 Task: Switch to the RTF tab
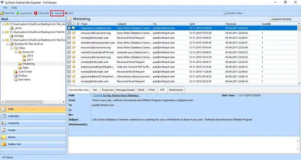163,90
